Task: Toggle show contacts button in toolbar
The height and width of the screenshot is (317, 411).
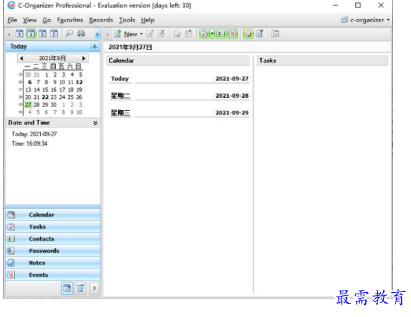Action: 221,33
